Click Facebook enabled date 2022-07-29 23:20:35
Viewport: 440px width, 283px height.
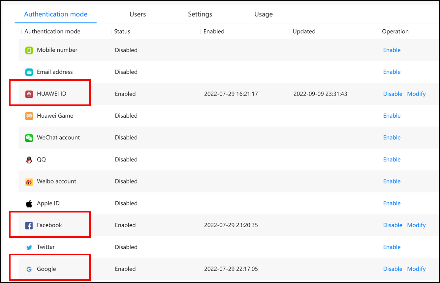point(231,225)
